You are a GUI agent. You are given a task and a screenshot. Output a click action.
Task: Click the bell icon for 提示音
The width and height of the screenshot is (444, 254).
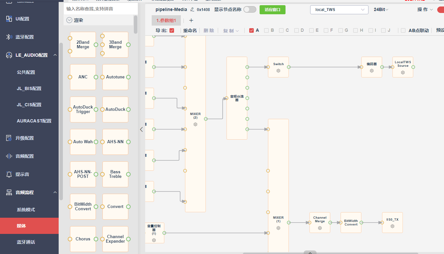[9, 174]
